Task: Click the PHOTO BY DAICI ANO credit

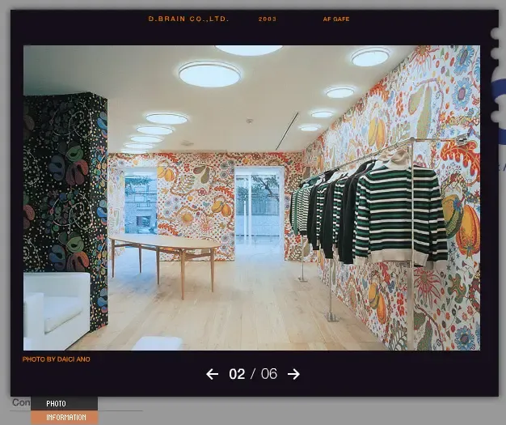Action: [56, 359]
